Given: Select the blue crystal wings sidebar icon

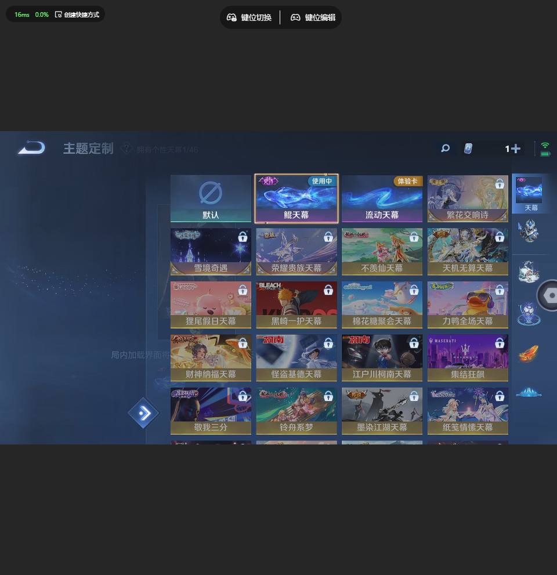Looking at the screenshot, I should [529, 393].
